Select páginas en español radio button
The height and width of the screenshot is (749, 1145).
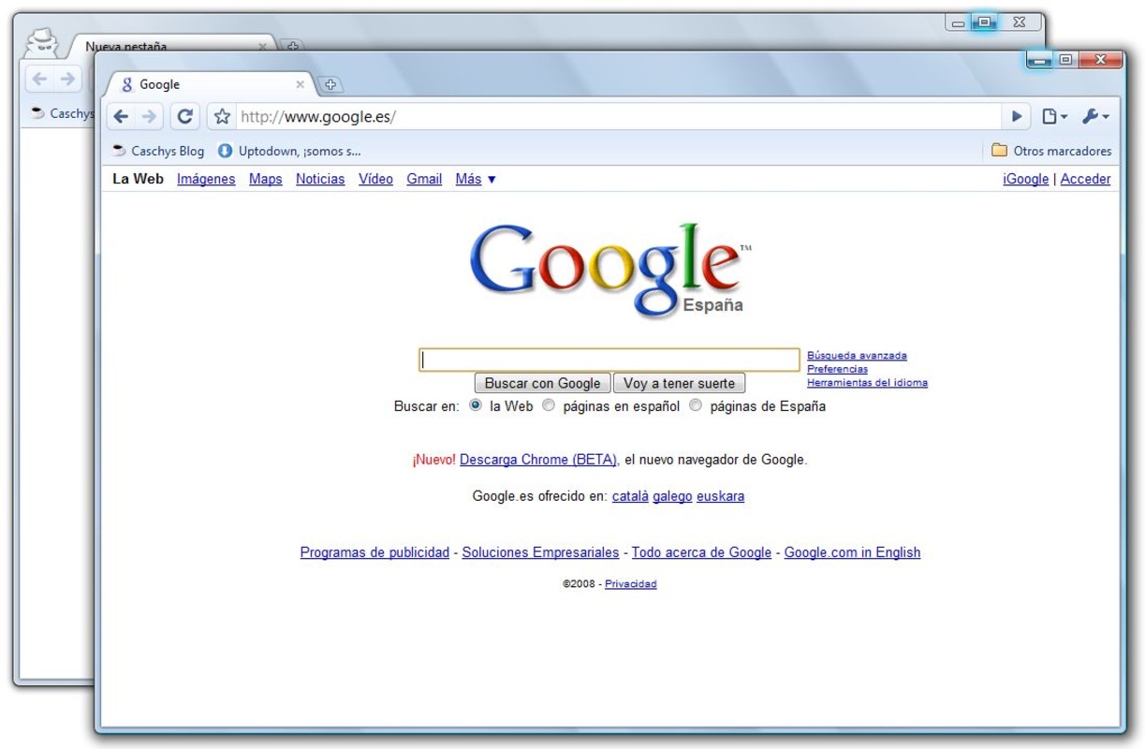pos(550,406)
